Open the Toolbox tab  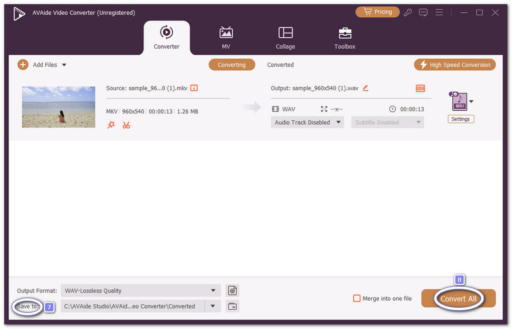point(345,38)
